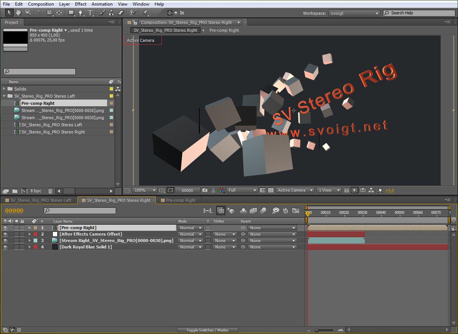This screenshot has height=334, width=458.
Task: Select the Clone Stamp tool
Action: pos(112,13)
